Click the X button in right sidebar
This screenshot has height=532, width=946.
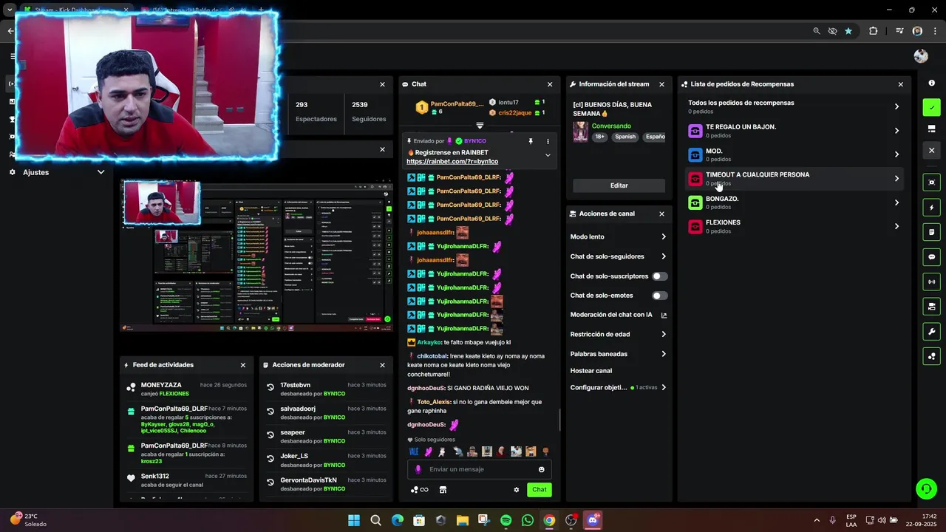(931, 150)
